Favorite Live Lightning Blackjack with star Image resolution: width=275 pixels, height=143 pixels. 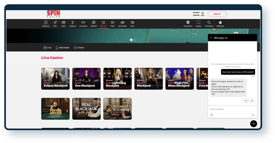point(129,71)
